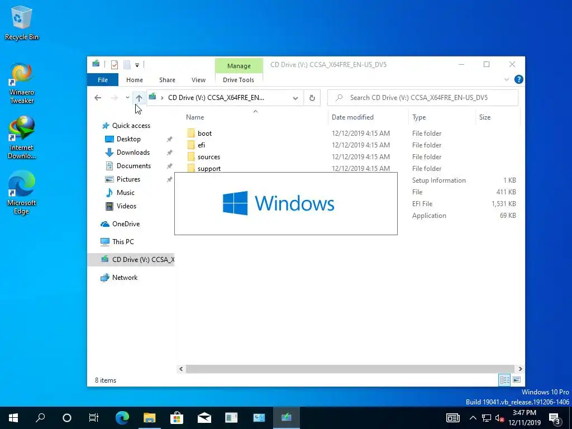The height and width of the screenshot is (429, 572).
Task: Open the Internet Download Manager desktop shortcut
Action: 22,137
